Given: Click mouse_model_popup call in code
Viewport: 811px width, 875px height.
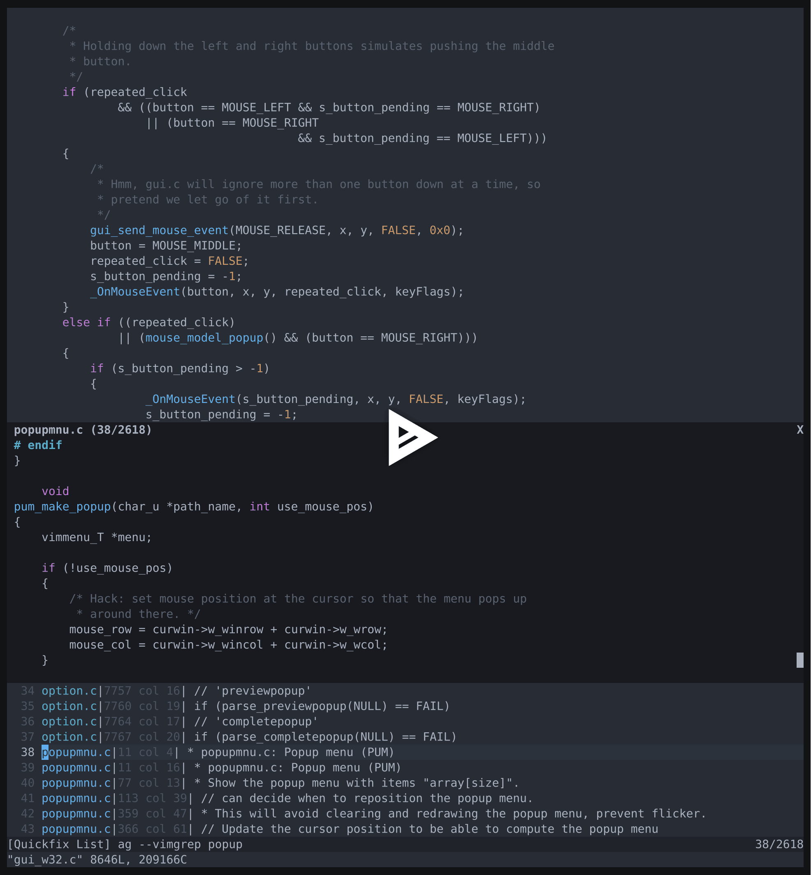Looking at the screenshot, I should pos(204,338).
